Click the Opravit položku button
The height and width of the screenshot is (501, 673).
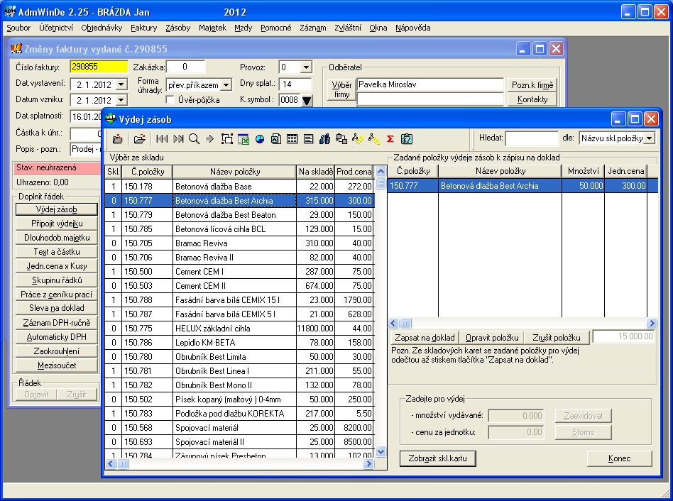492,338
